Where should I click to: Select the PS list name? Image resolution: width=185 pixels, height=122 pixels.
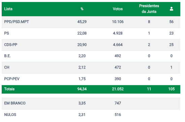(6, 33)
